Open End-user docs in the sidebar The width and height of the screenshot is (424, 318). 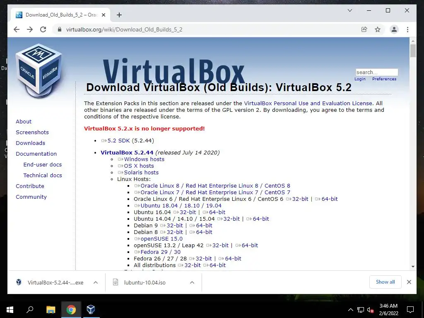tap(43, 164)
